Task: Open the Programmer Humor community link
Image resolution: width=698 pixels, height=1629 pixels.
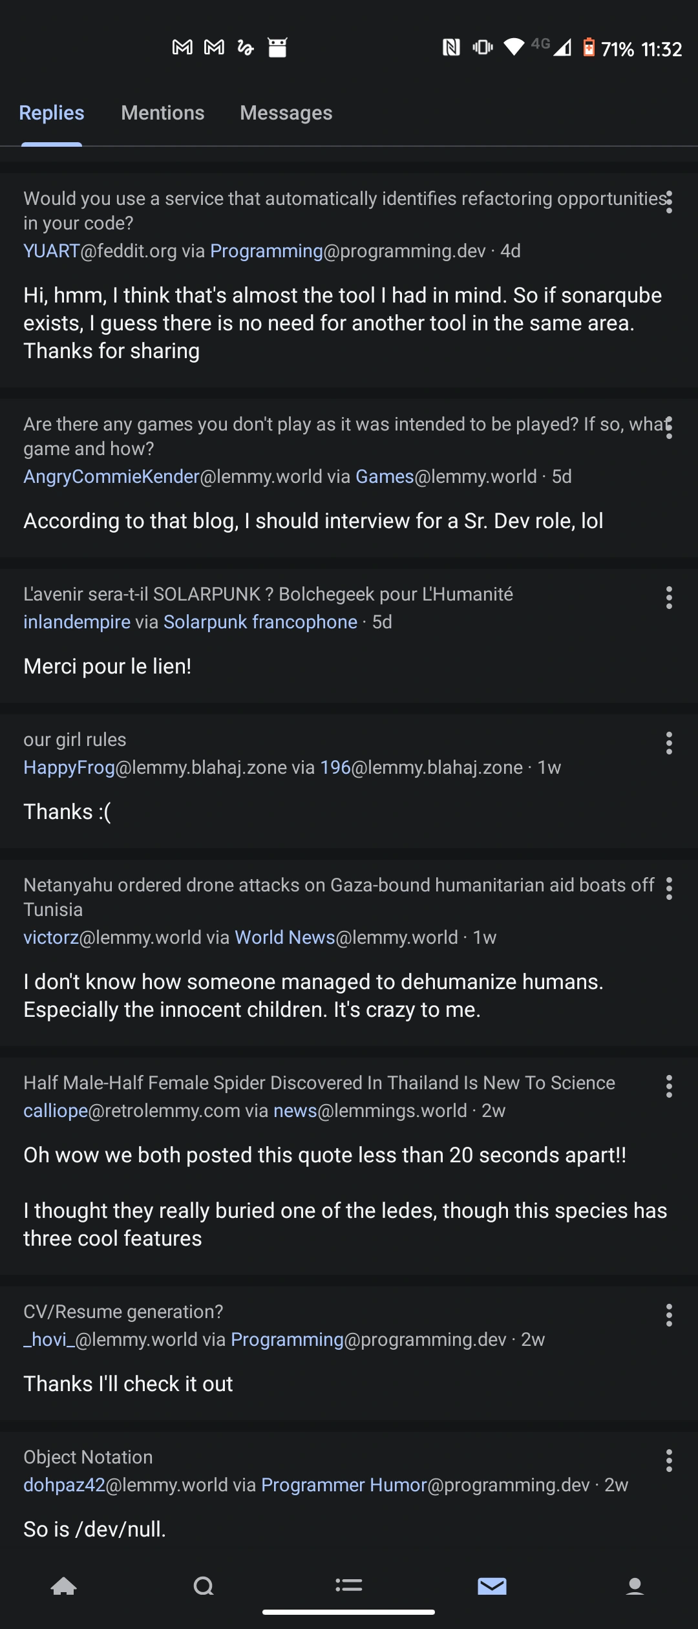Action: [344, 1485]
